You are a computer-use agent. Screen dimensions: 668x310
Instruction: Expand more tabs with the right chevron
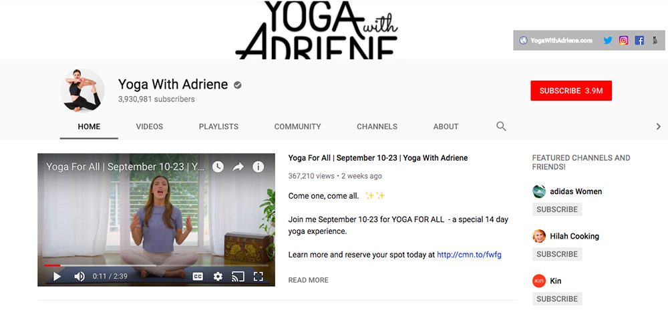pos(658,126)
